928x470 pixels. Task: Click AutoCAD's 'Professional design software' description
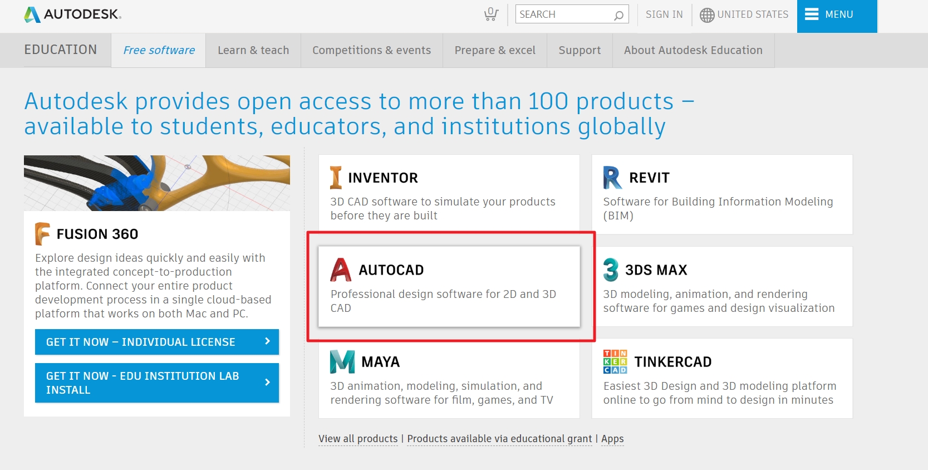tap(443, 301)
